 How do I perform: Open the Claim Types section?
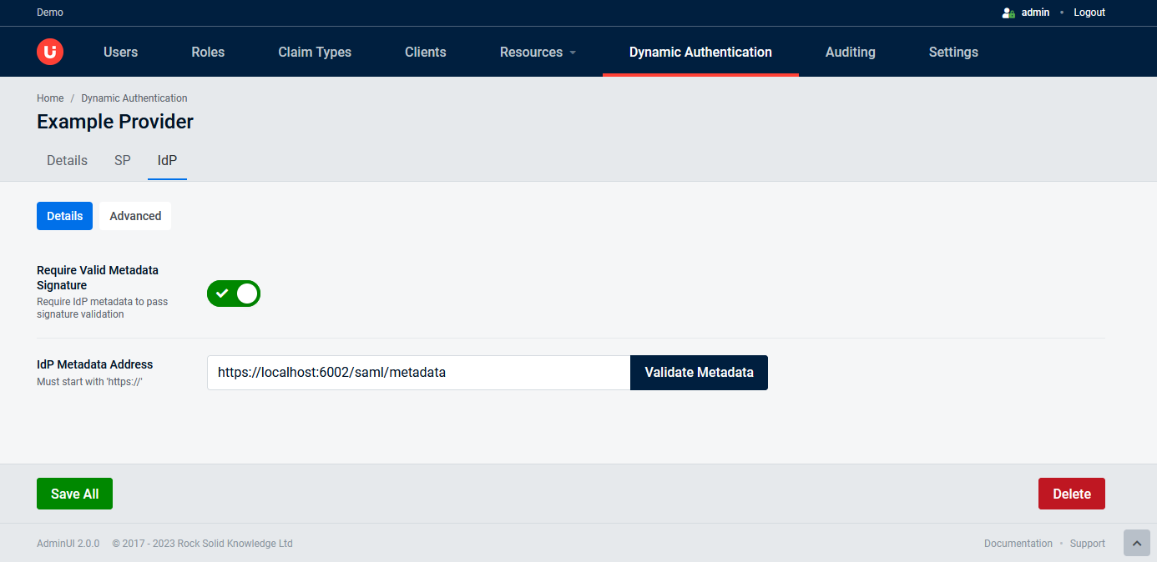(x=315, y=52)
